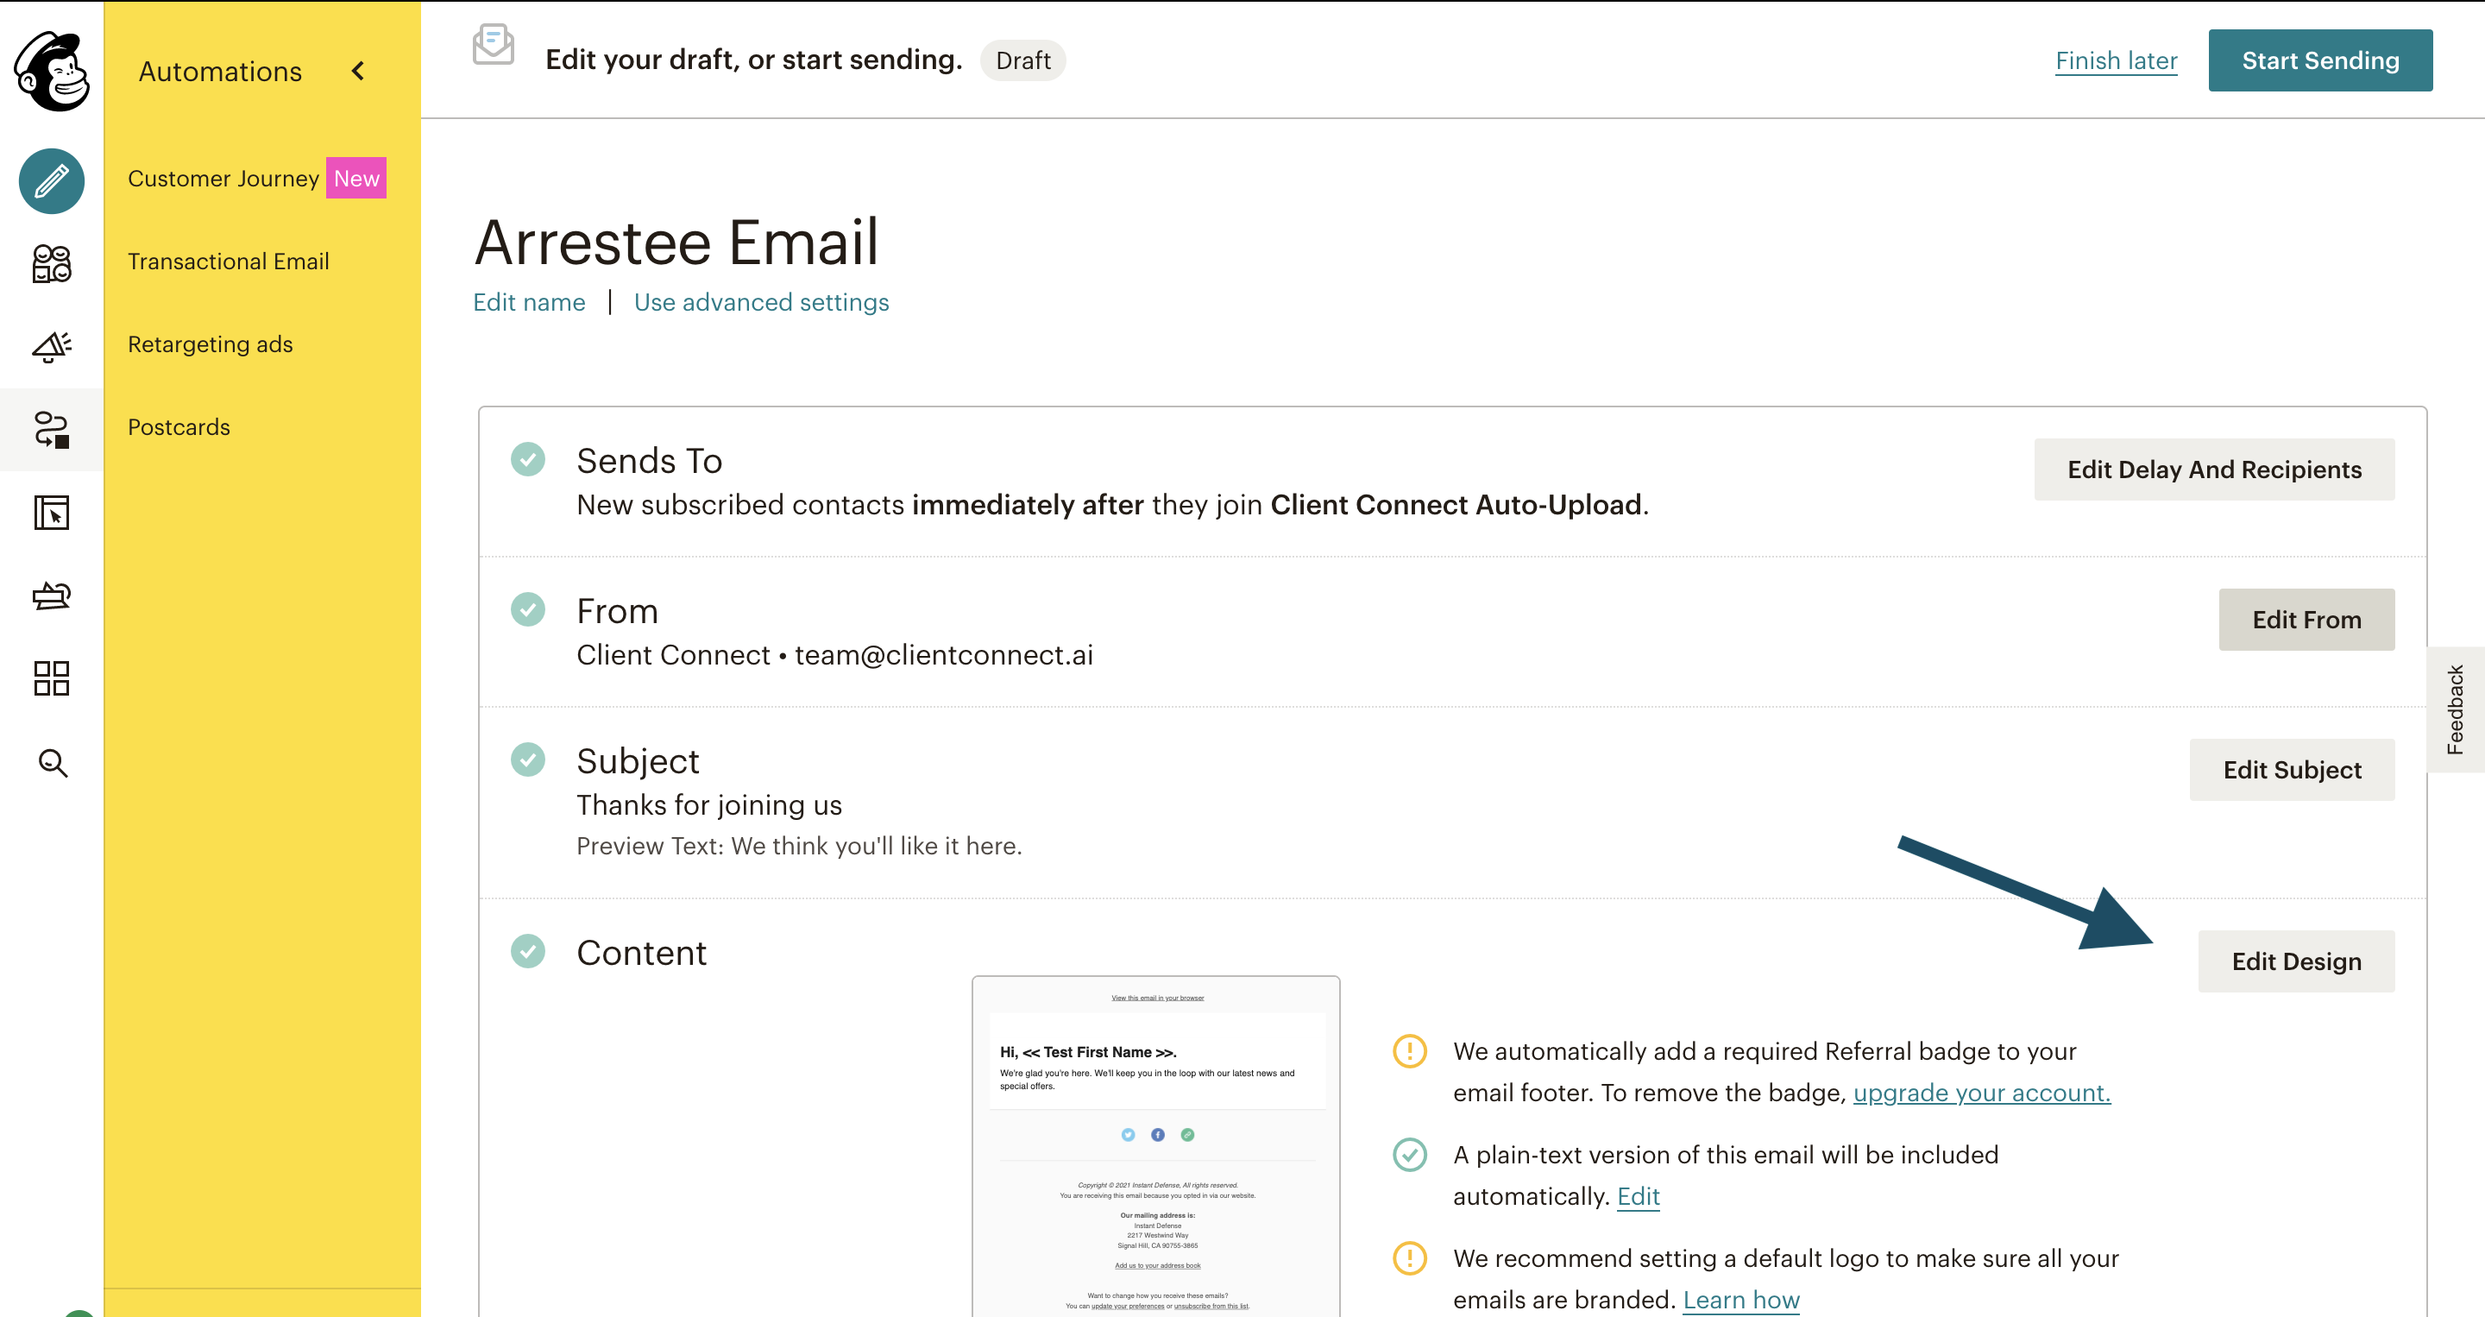Screen dimensions: 2485x1317
Task: Click the Start Sending button
Action: tap(2320, 60)
